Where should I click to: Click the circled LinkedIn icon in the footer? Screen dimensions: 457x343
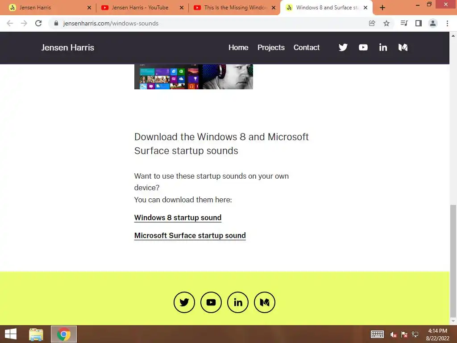tap(238, 302)
